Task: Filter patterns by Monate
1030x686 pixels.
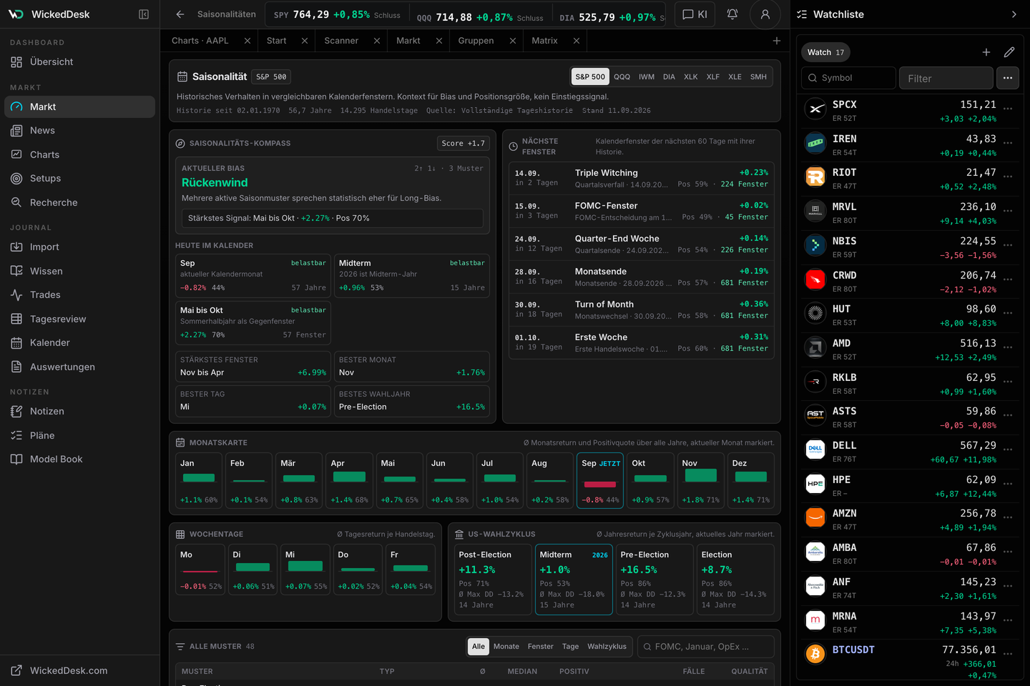Action: [506, 647]
